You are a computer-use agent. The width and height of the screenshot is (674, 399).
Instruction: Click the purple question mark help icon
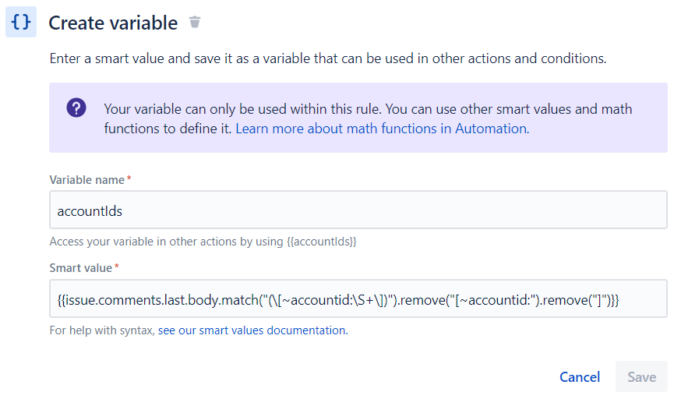tap(76, 108)
